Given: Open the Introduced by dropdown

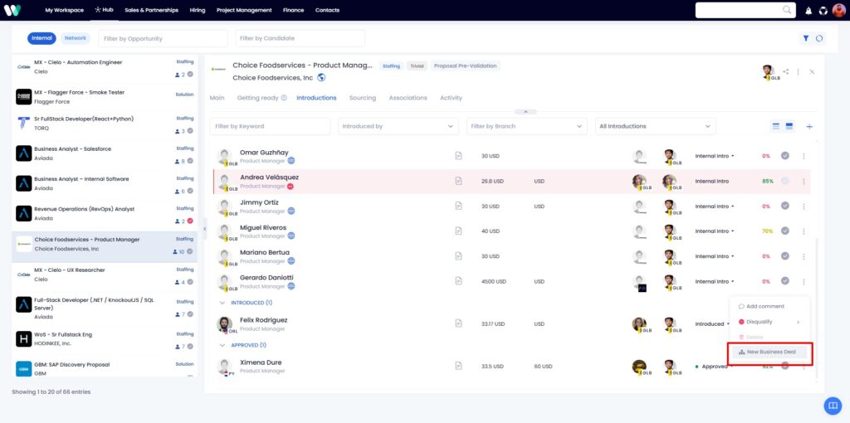Looking at the screenshot, I should (x=398, y=126).
